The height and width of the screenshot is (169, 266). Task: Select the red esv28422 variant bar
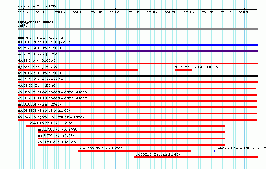pyautogui.click(x=137, y=89)
